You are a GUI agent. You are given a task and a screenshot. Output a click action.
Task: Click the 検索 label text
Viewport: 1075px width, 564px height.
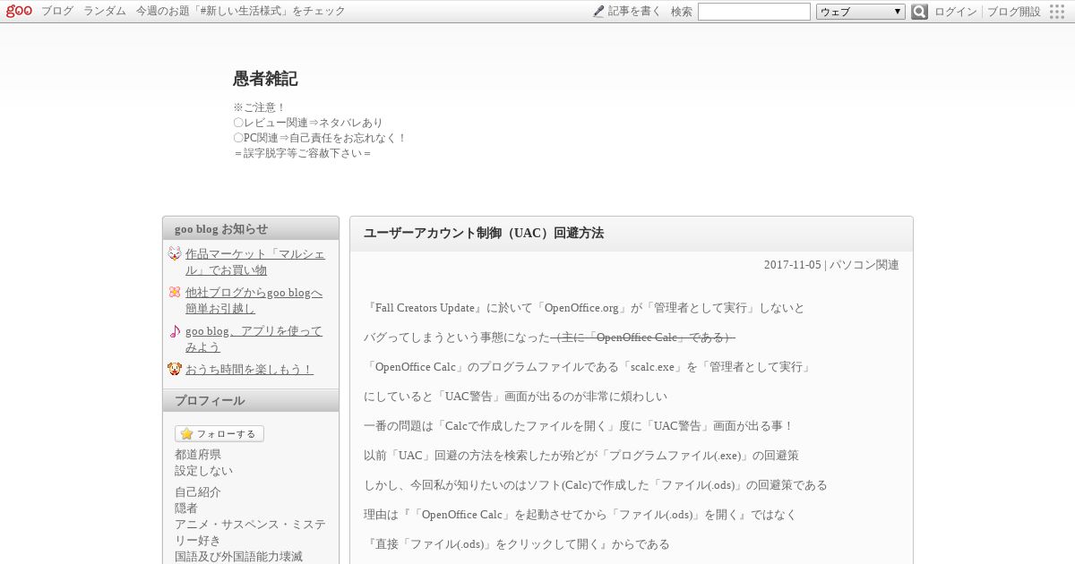pyautogui.click(x=682, y=12)
